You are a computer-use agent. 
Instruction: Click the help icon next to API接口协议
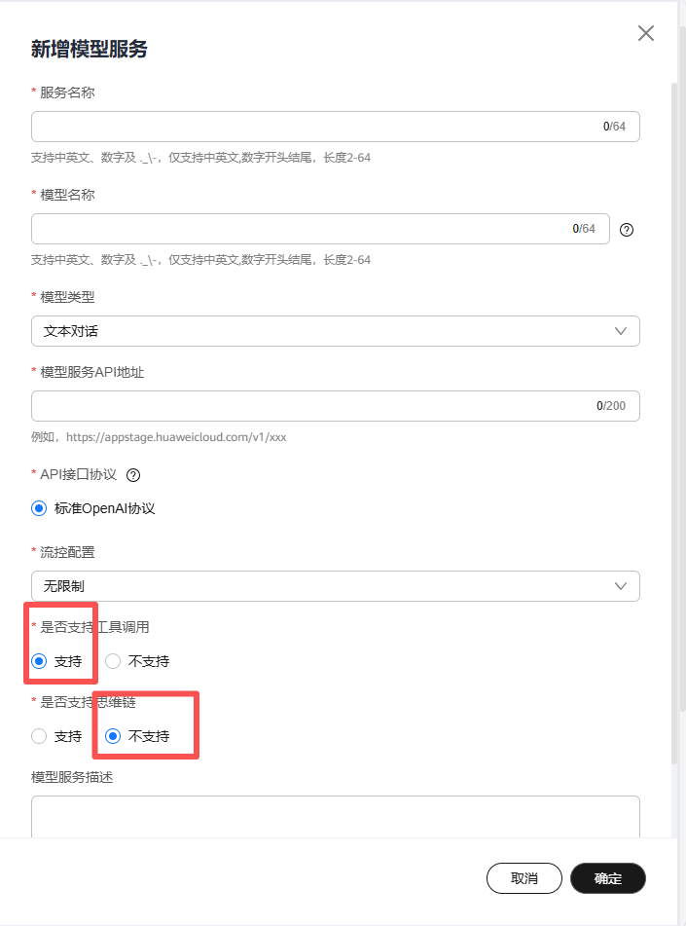(x=133, y=475)
